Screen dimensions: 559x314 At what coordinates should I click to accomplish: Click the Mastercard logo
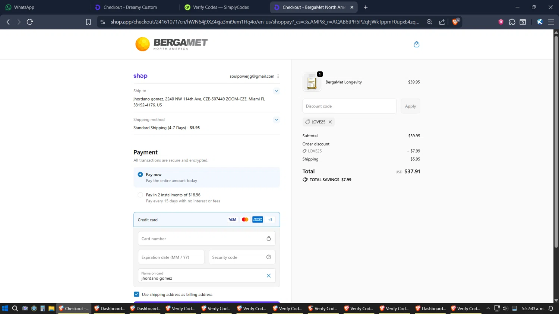click(x=245, y=220)
